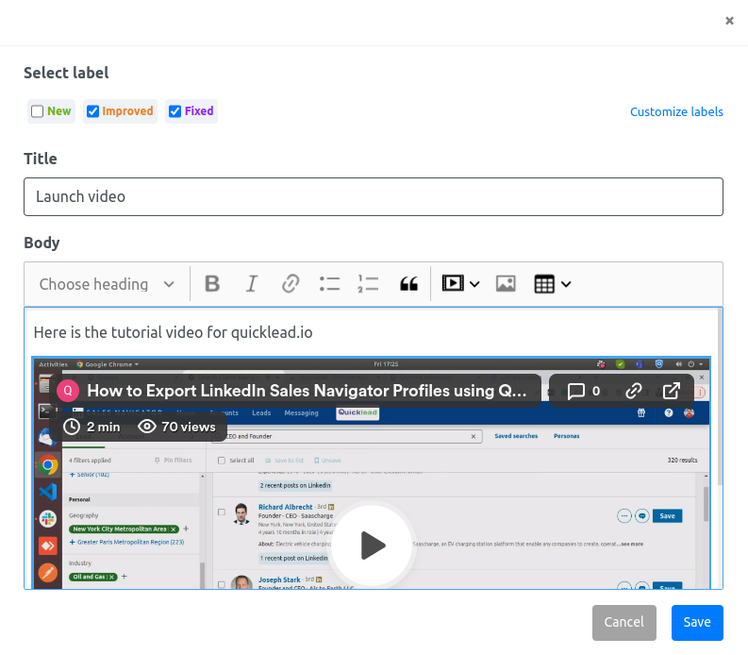
Task: Click Chrome icon in the video's dock
Action: pyautogui.click(x=48, y=464)
